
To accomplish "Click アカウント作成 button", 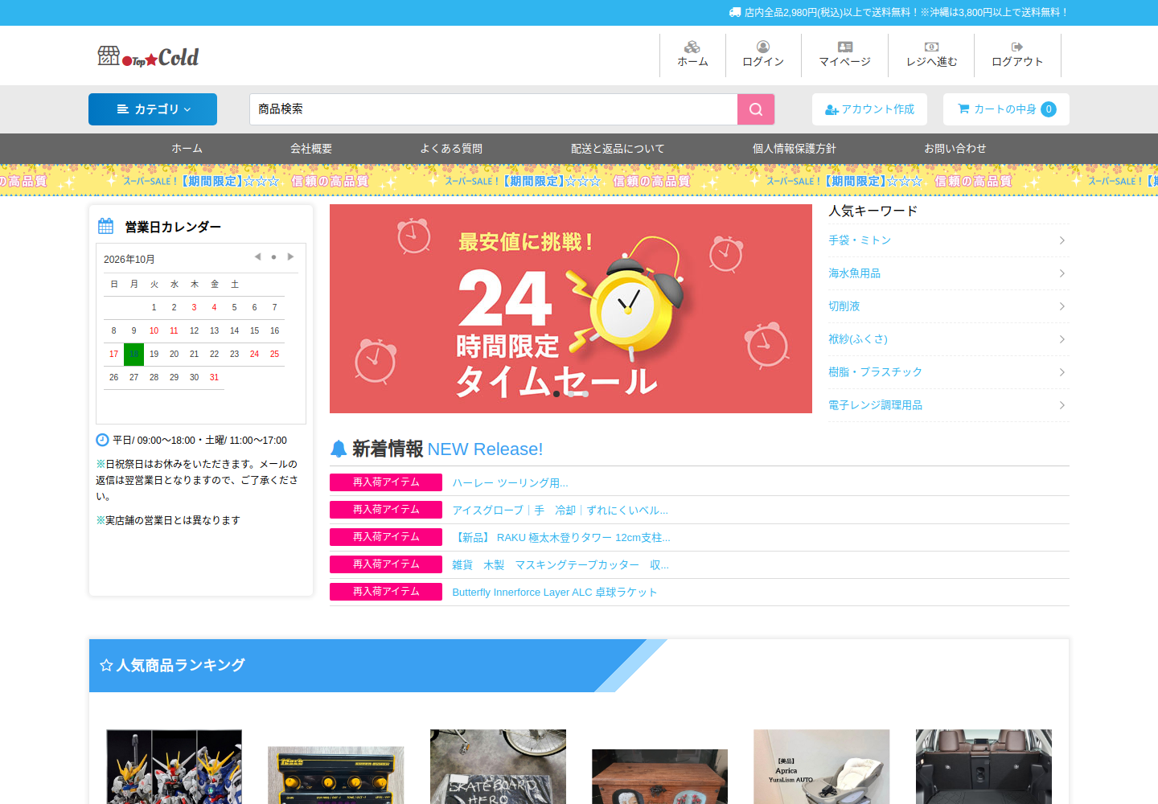I will click(x=869, y=109).
